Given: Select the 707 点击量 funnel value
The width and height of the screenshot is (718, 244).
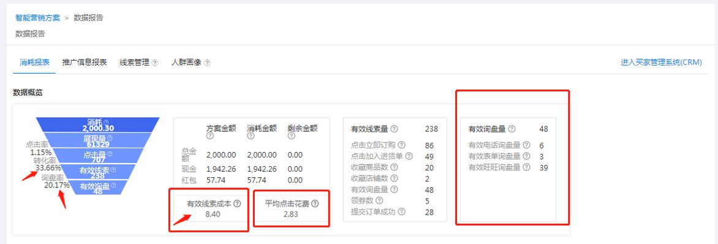Looking at the screenshot, I should [x=98, y=159].
